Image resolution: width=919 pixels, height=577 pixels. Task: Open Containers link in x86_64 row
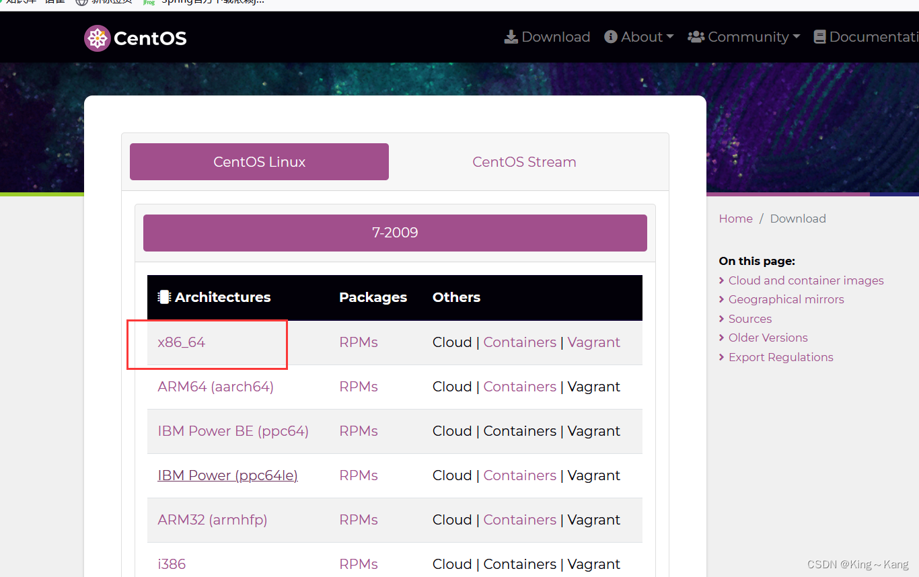click(x=519, y=342)
